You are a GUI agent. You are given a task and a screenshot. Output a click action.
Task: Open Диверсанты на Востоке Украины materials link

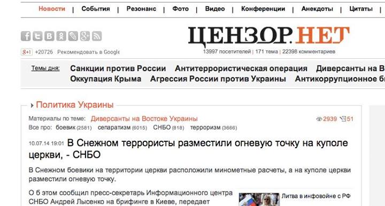144,119
